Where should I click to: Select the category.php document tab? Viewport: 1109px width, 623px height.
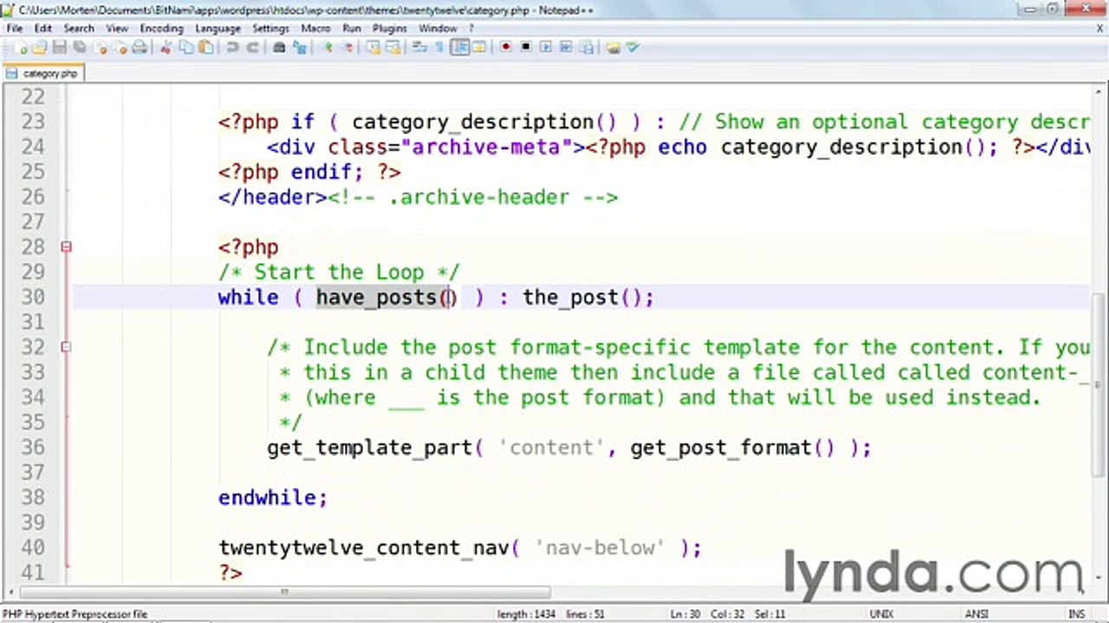(x=43, y=74)
